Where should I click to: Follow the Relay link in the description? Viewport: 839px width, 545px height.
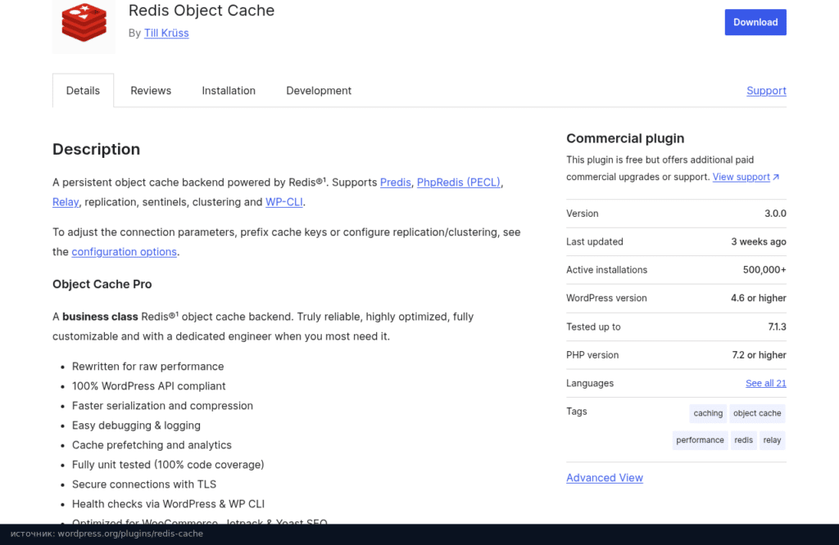click(x=66, y=202)
